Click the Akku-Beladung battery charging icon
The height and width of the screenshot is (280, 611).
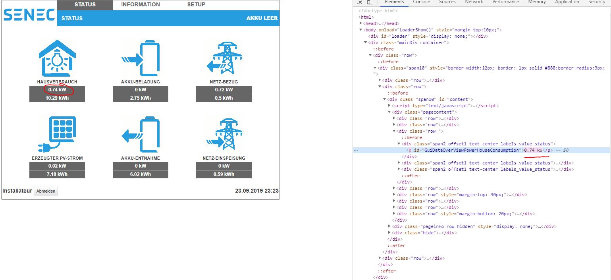pos(141,58)
